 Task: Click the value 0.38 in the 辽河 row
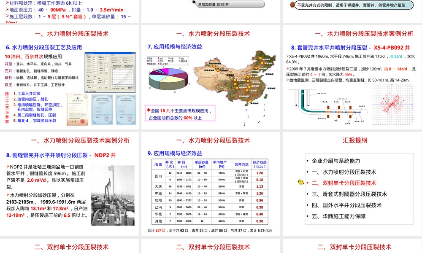point(260,207)
